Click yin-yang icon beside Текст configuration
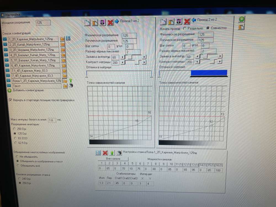 70,86
